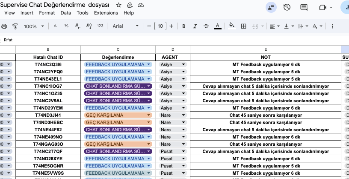349x179 pixels.
Task: Select column B header
Action: tap(48, 49)
